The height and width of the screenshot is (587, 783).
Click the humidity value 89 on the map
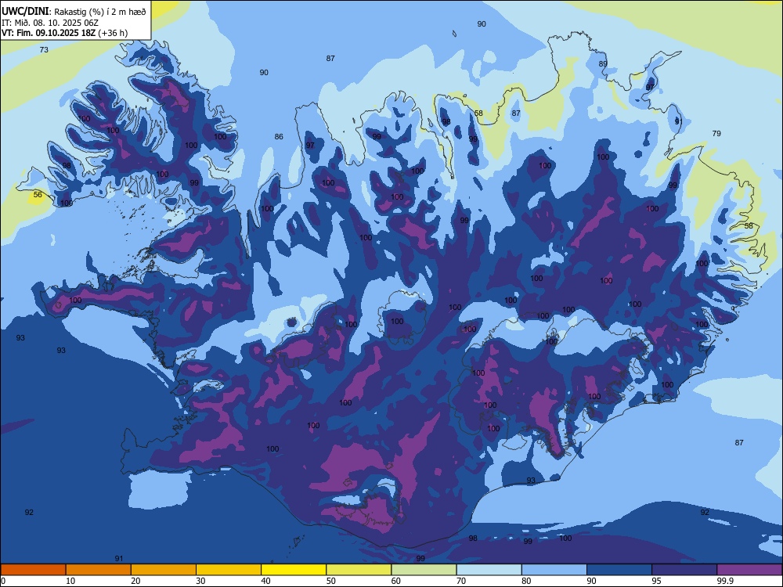click(x=603, y=64)
